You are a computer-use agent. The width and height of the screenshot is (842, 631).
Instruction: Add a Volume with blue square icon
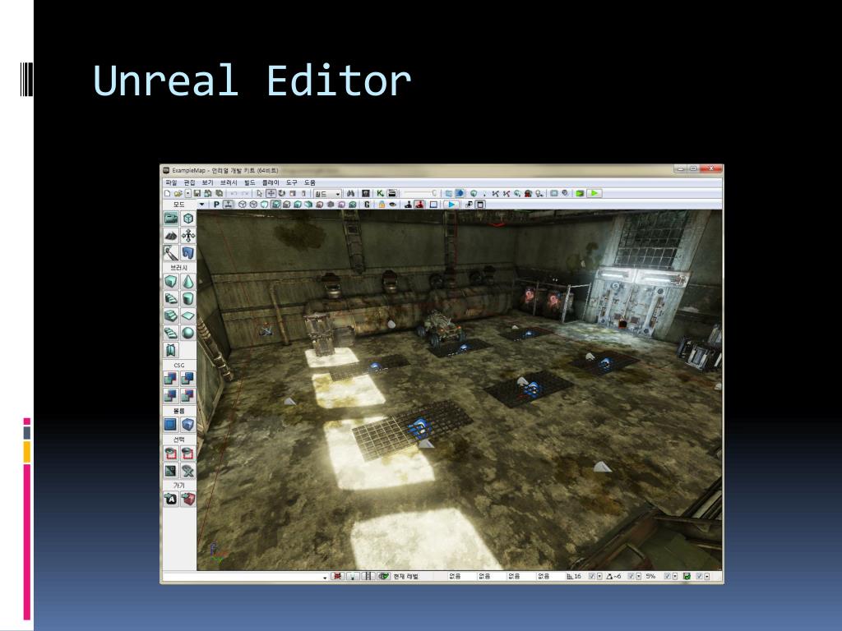(171, 425)
